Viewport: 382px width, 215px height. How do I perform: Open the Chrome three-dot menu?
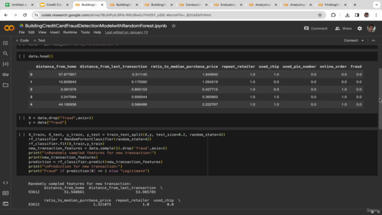(x=376, y=15)
